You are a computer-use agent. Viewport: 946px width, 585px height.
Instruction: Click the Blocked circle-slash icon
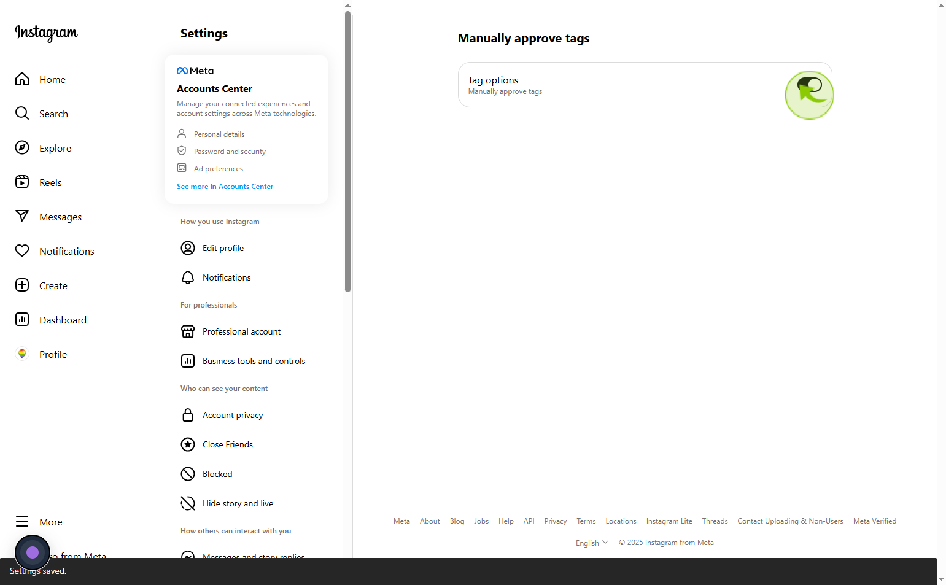point(188,474)
